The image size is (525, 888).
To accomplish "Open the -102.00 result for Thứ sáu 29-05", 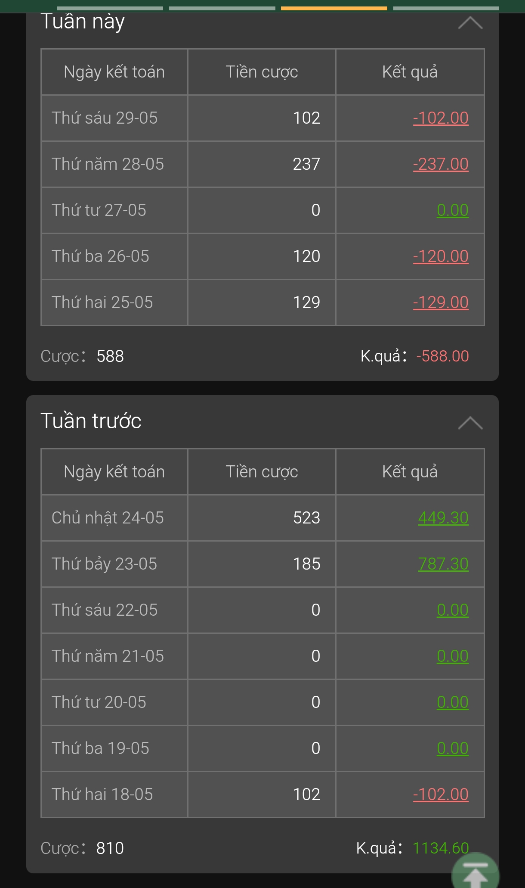I will (441, 118).
